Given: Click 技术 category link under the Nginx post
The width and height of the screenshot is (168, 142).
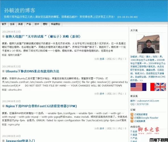Looking at the screenshot, I should (x=102, y=128).
